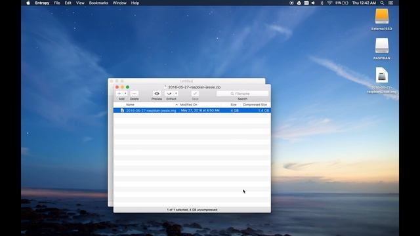This screenshot has height=236, width=420.
Task: Click the volume icon in menu bar
Action: coord(313,3)
